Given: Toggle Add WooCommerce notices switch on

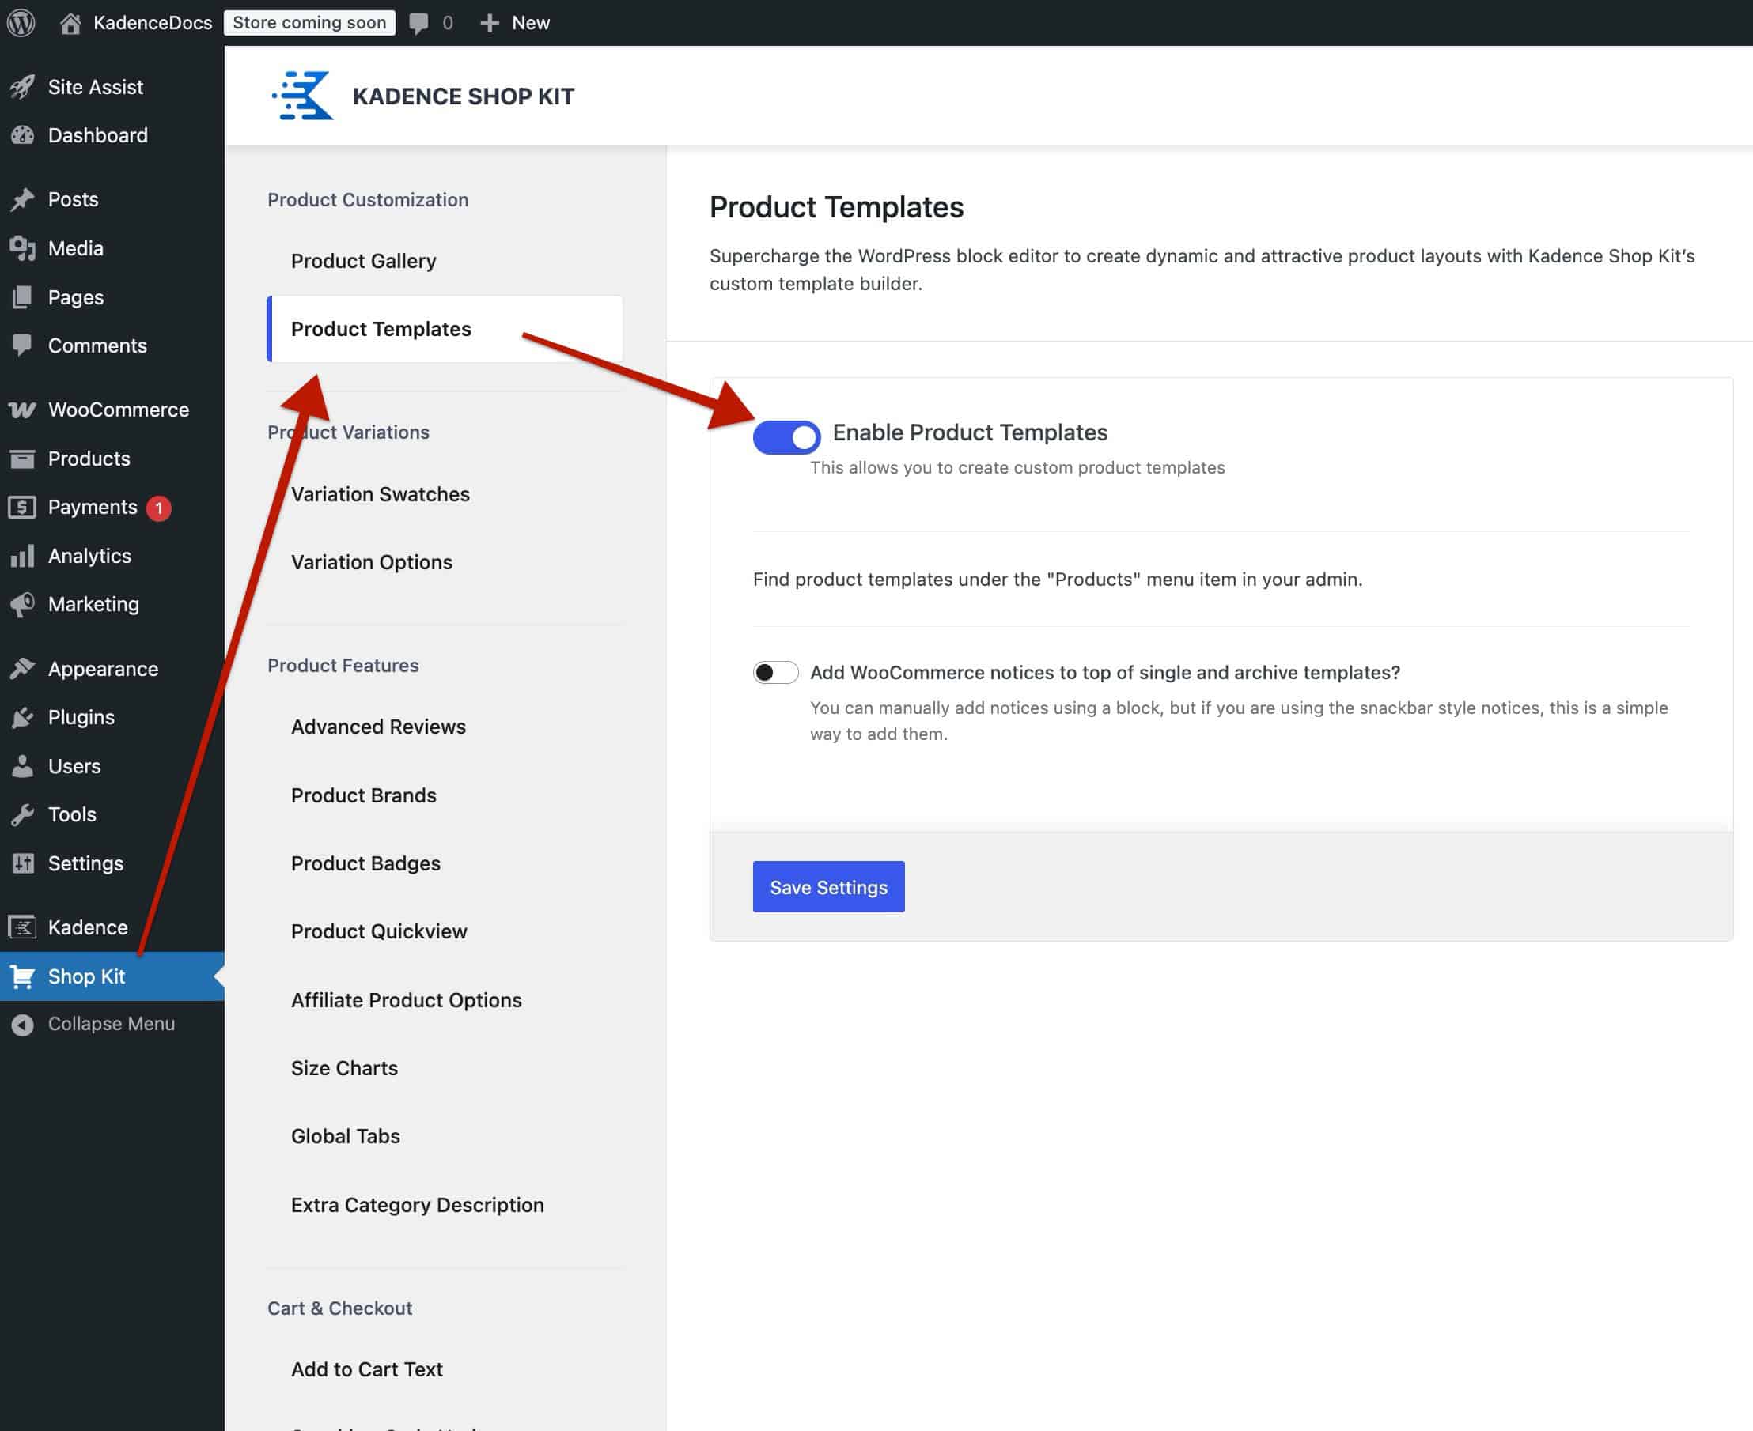Looking at the screenshot, I should click(775, 673).
